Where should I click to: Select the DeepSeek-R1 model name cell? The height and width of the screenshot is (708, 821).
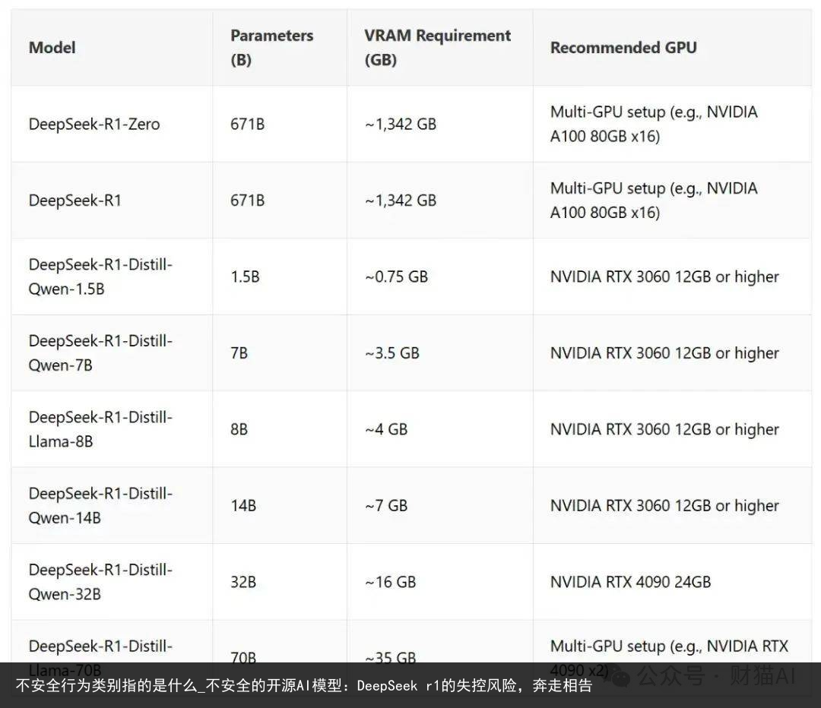click(74, 201)
